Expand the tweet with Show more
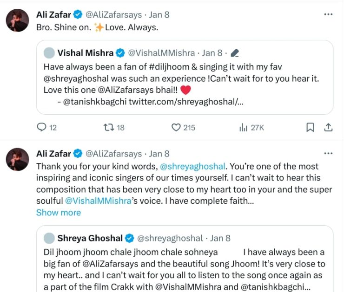 click(x=59, y=213)
